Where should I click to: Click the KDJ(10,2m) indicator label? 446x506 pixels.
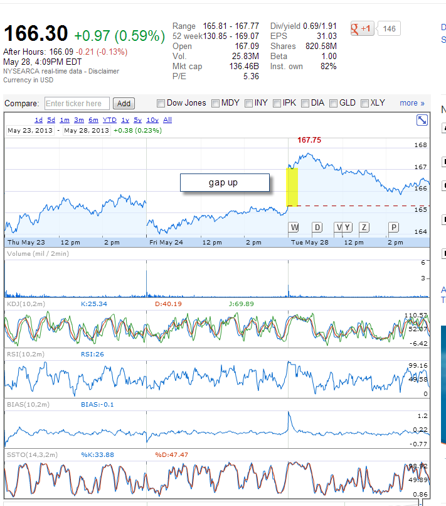26,304
